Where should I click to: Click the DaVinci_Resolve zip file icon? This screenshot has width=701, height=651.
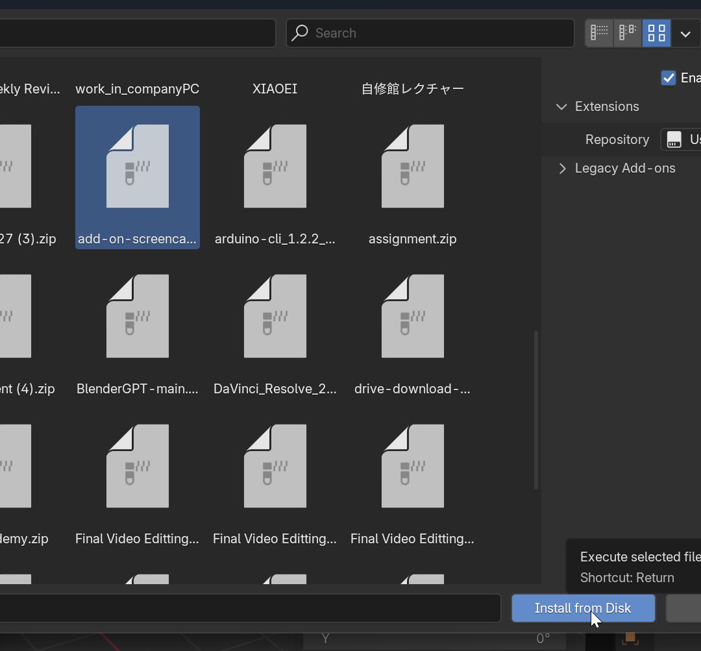point(275,316)
